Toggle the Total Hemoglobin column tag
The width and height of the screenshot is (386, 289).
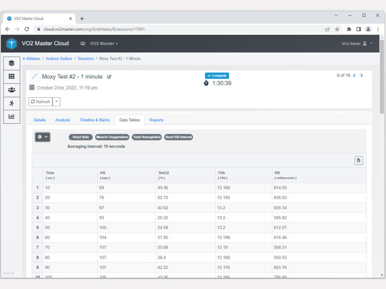[147, 137]
